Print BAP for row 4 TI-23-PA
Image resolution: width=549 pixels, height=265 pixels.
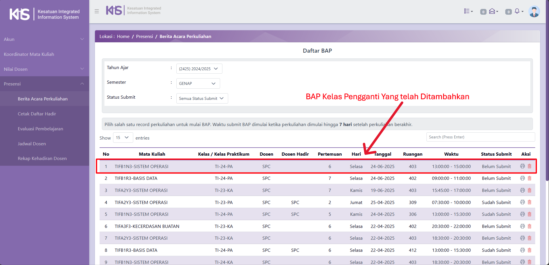click(x=523, y=202)
